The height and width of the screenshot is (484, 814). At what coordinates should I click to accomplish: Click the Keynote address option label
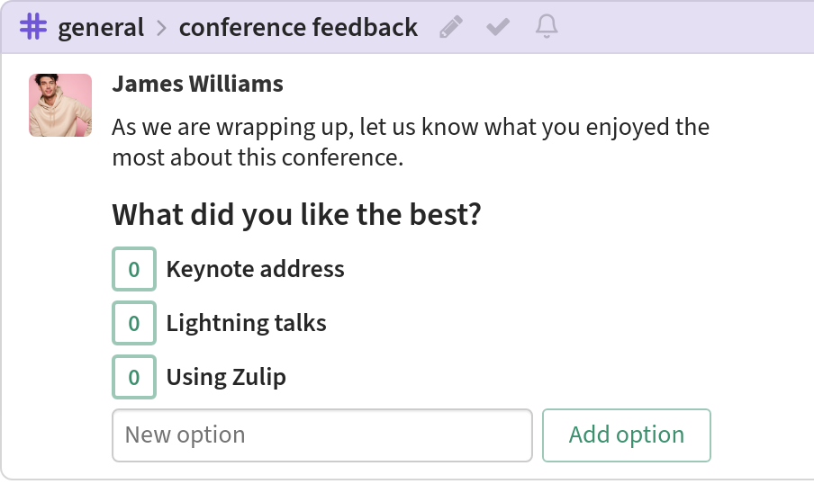click(x=256, y=269)
